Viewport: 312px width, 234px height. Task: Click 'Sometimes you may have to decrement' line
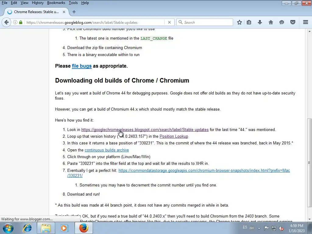pyautogui.click(x=148, y=185)
